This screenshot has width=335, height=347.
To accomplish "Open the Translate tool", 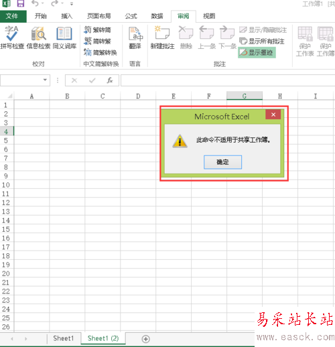I will point(135,37).
